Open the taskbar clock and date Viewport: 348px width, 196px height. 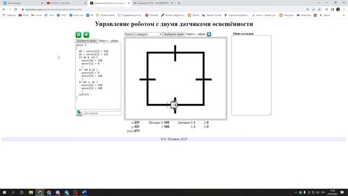332,192
